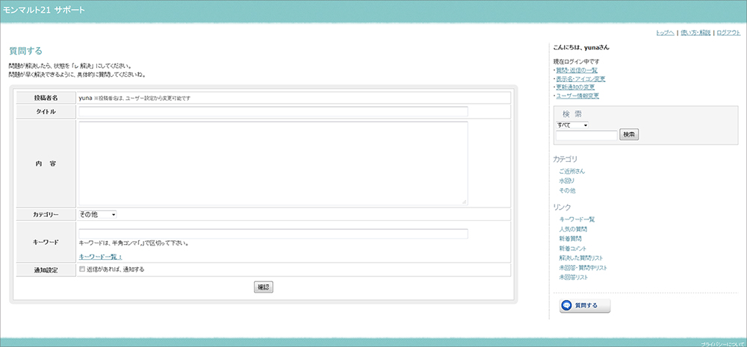Open 更新通知の変更 link

(x=576, y=87)
